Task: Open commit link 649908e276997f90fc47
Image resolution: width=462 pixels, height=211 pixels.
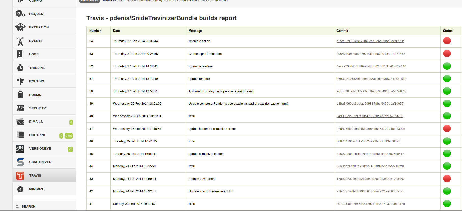Action: [x=370, y=116]
